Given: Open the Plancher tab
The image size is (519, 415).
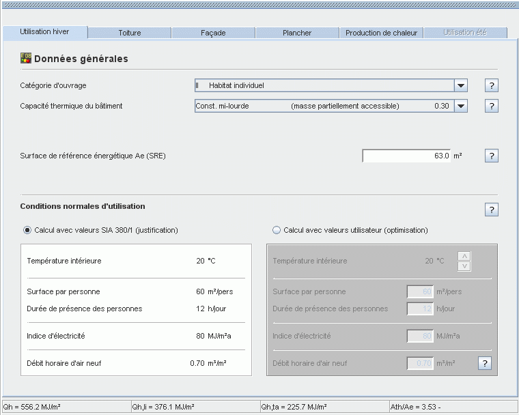Looking at the screenshot, I should (x=297, y=33).
